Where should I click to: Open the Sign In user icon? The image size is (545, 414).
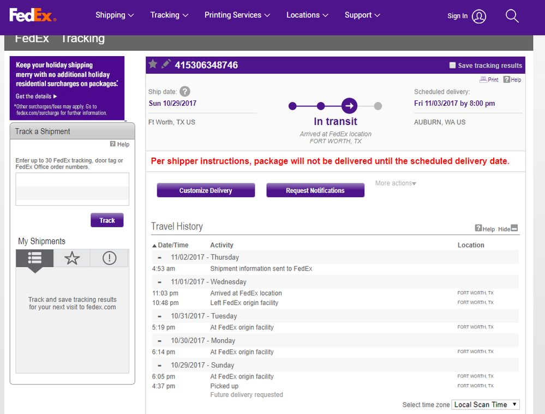click(x=479, y=16)
